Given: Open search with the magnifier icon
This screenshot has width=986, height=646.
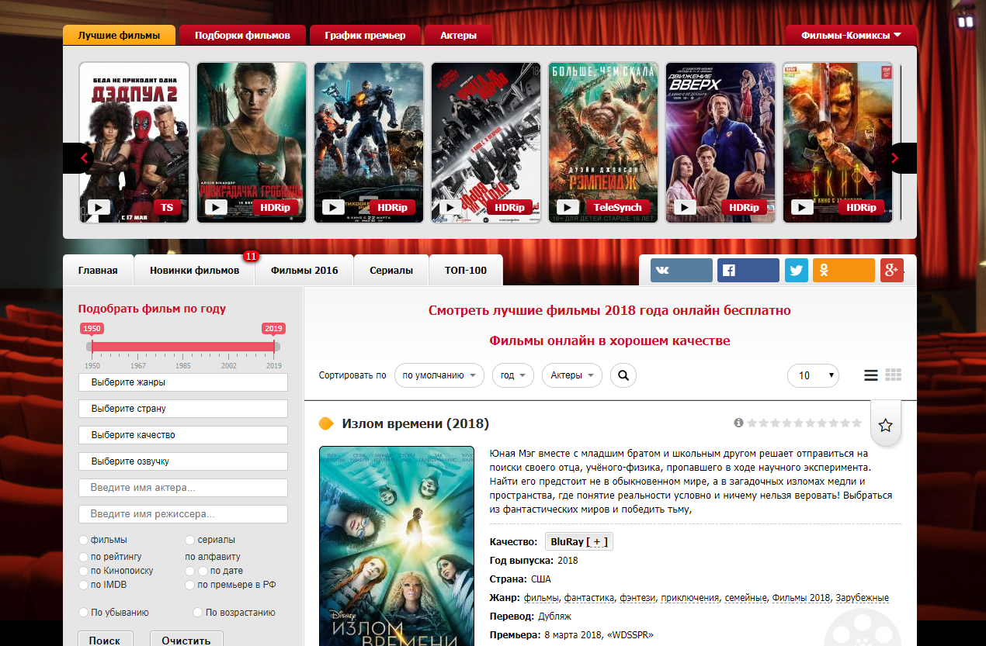Looking at the screenshot, I should coord(623,375).
